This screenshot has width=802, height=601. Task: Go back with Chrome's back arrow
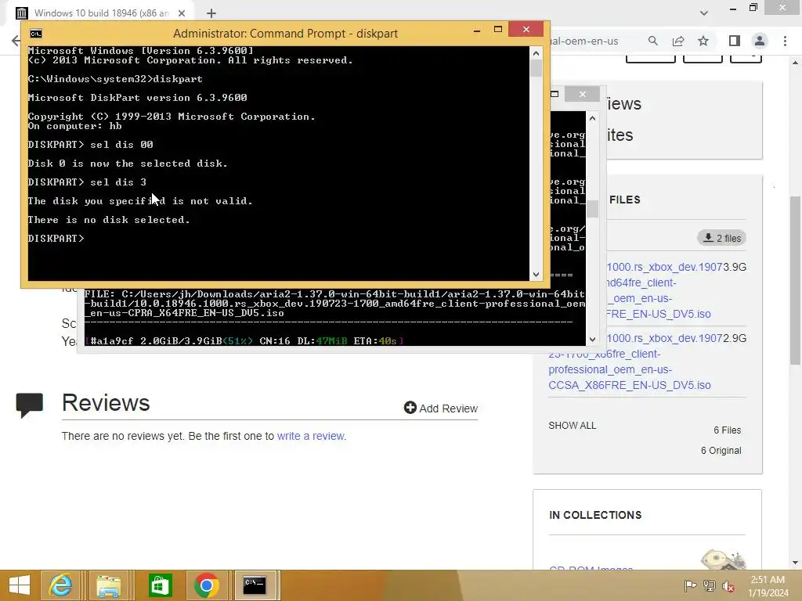point(16,41)
